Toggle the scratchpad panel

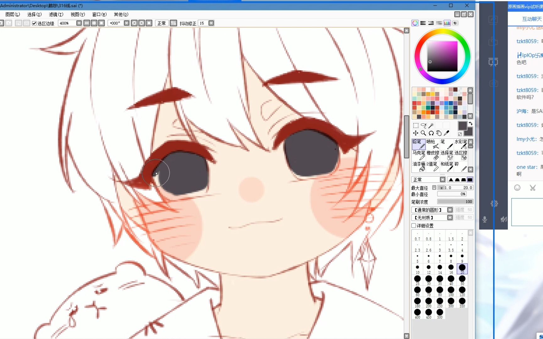click(x=455, y=23)
